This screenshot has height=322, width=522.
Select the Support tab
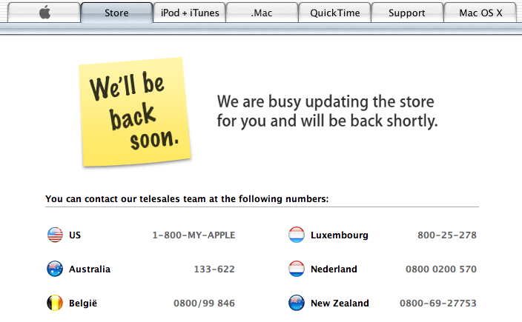[x=407, y=13]
